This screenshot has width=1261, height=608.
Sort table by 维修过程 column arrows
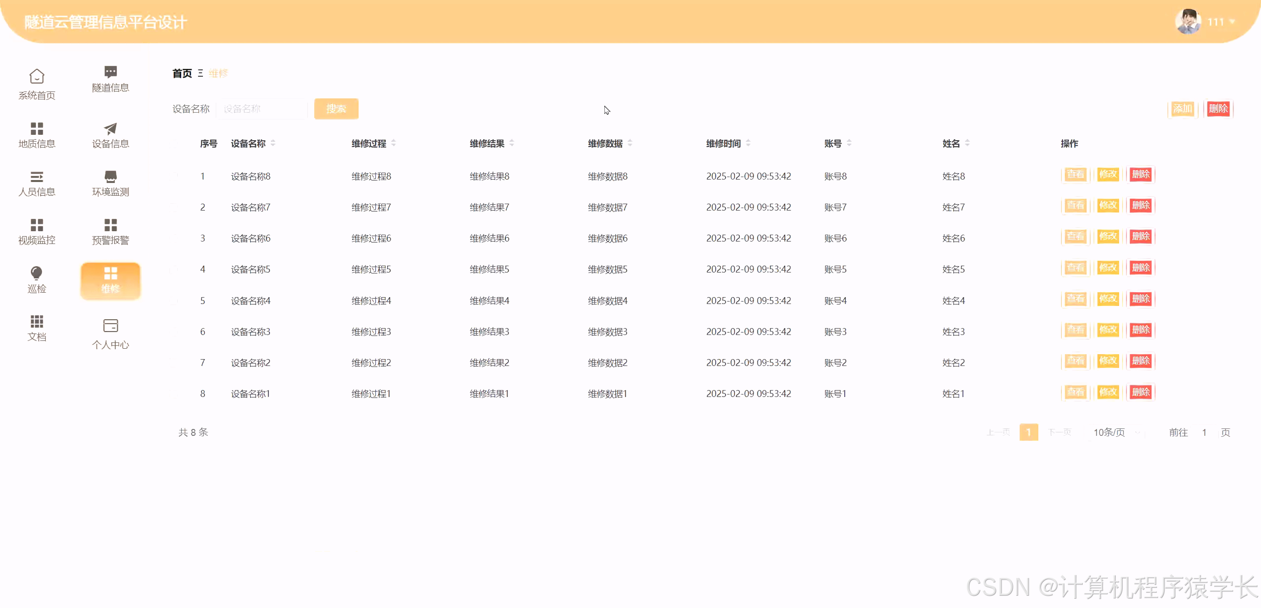click(394, 143)
